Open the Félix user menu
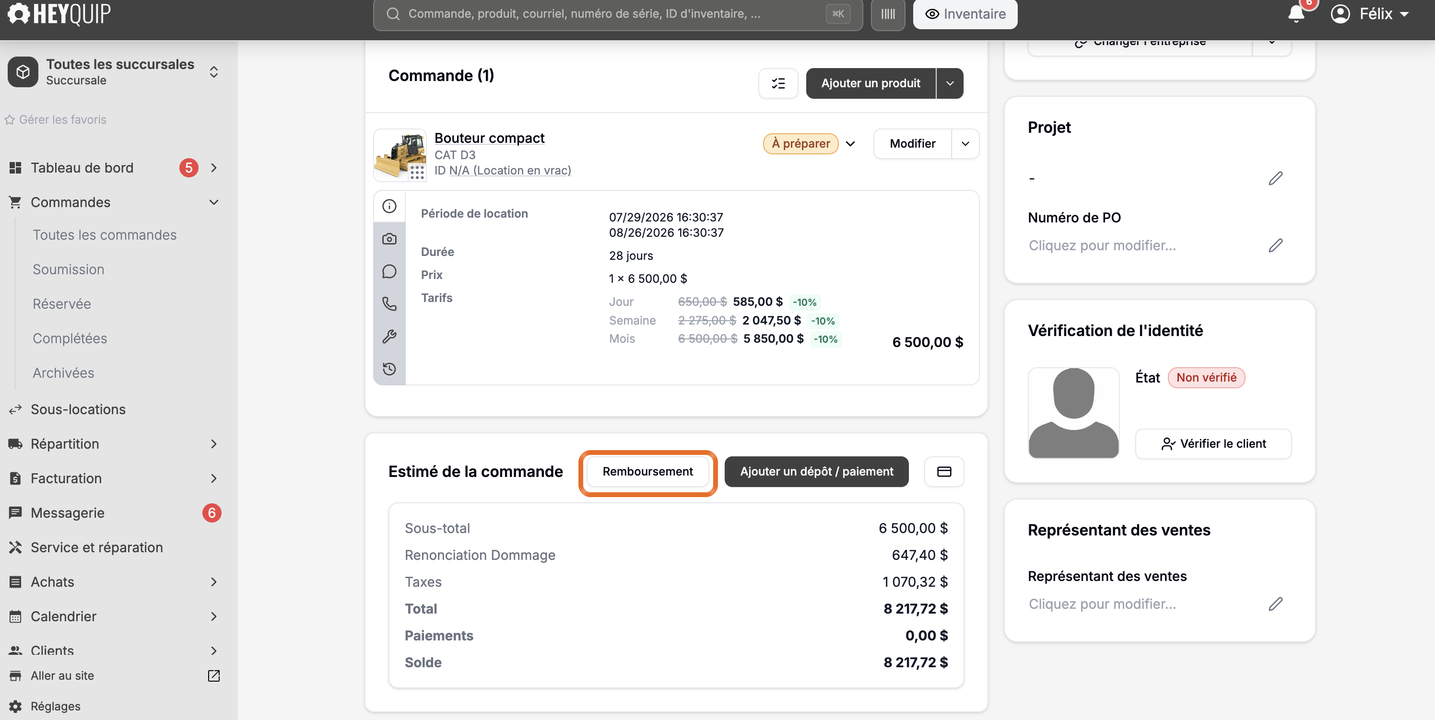Screen dimensions: 1435x720 click(1369, 14)
